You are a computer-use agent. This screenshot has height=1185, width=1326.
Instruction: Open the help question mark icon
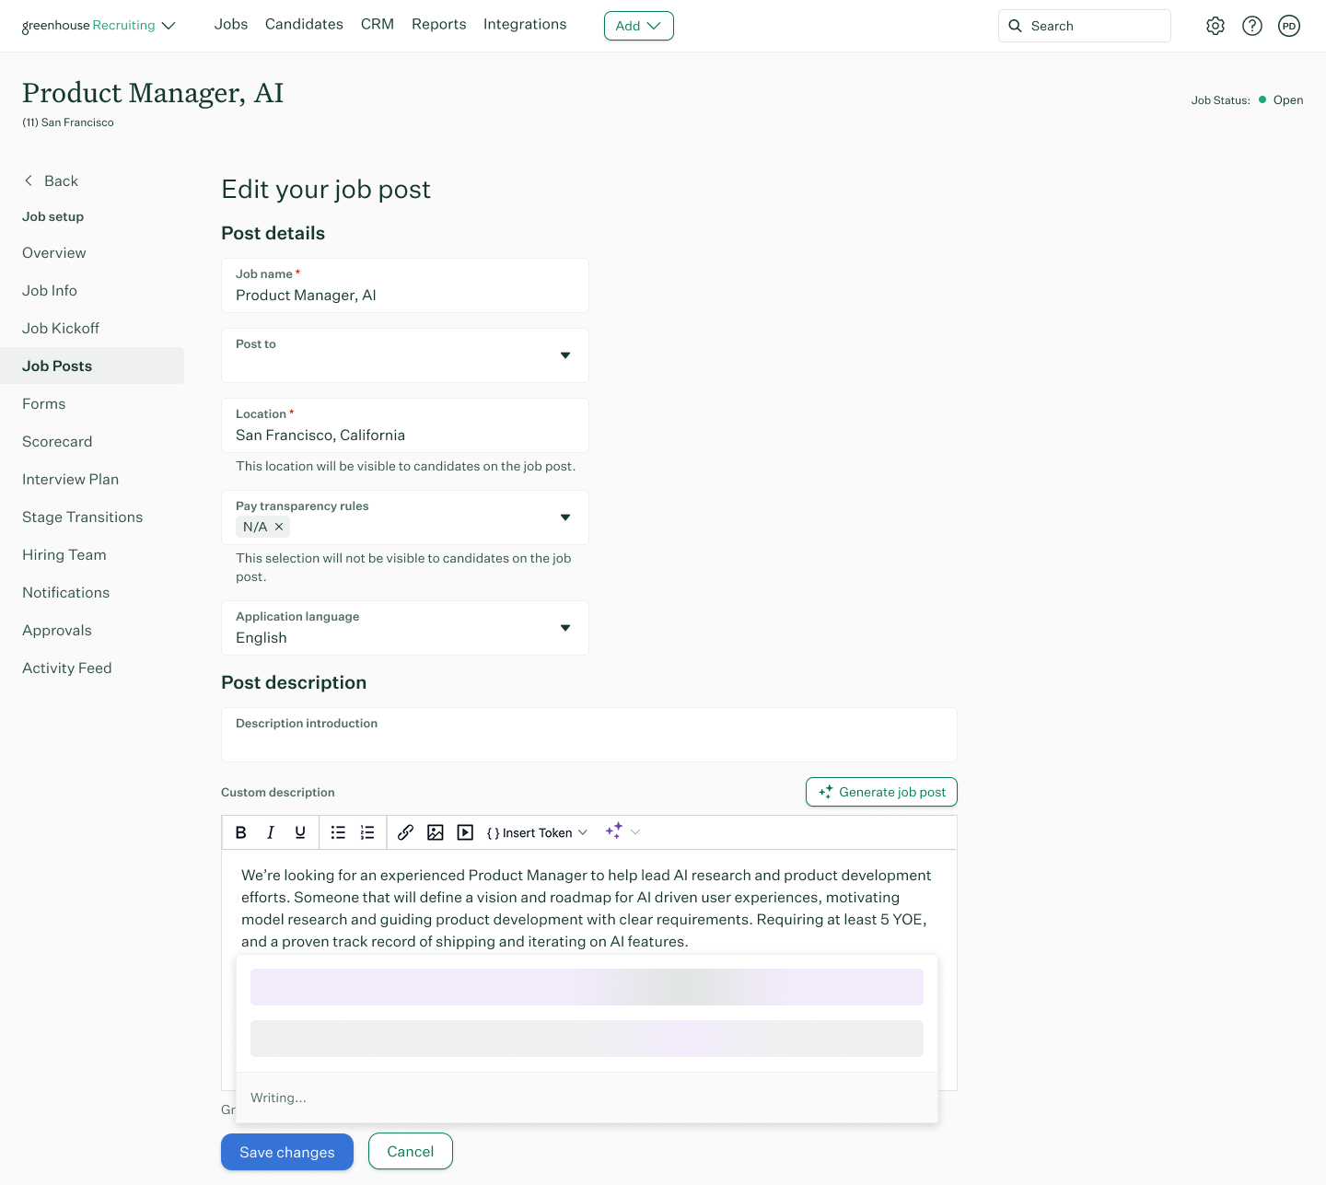1251,26
